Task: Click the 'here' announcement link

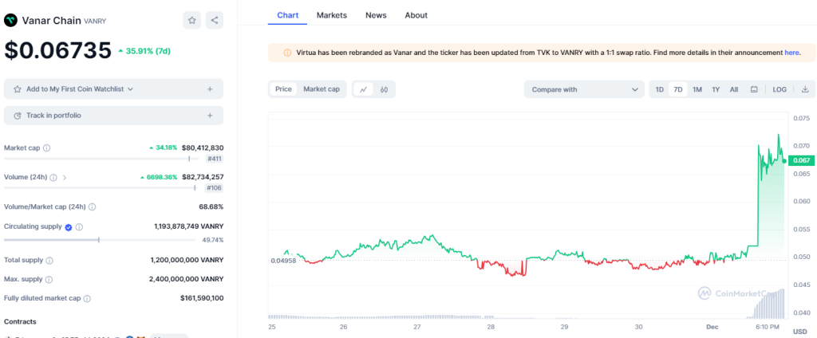Action: (x=791, y=53)
